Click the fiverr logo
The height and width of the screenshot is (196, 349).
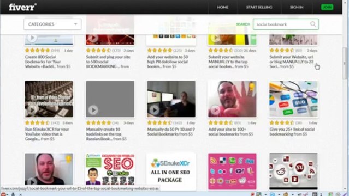point(23,7)
